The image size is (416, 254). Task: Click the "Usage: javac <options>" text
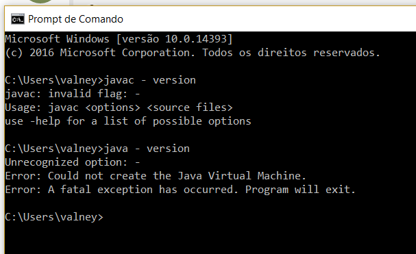coord(73,107)
